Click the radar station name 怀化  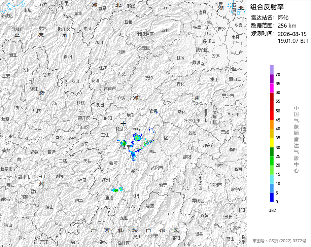click(283, 17)
